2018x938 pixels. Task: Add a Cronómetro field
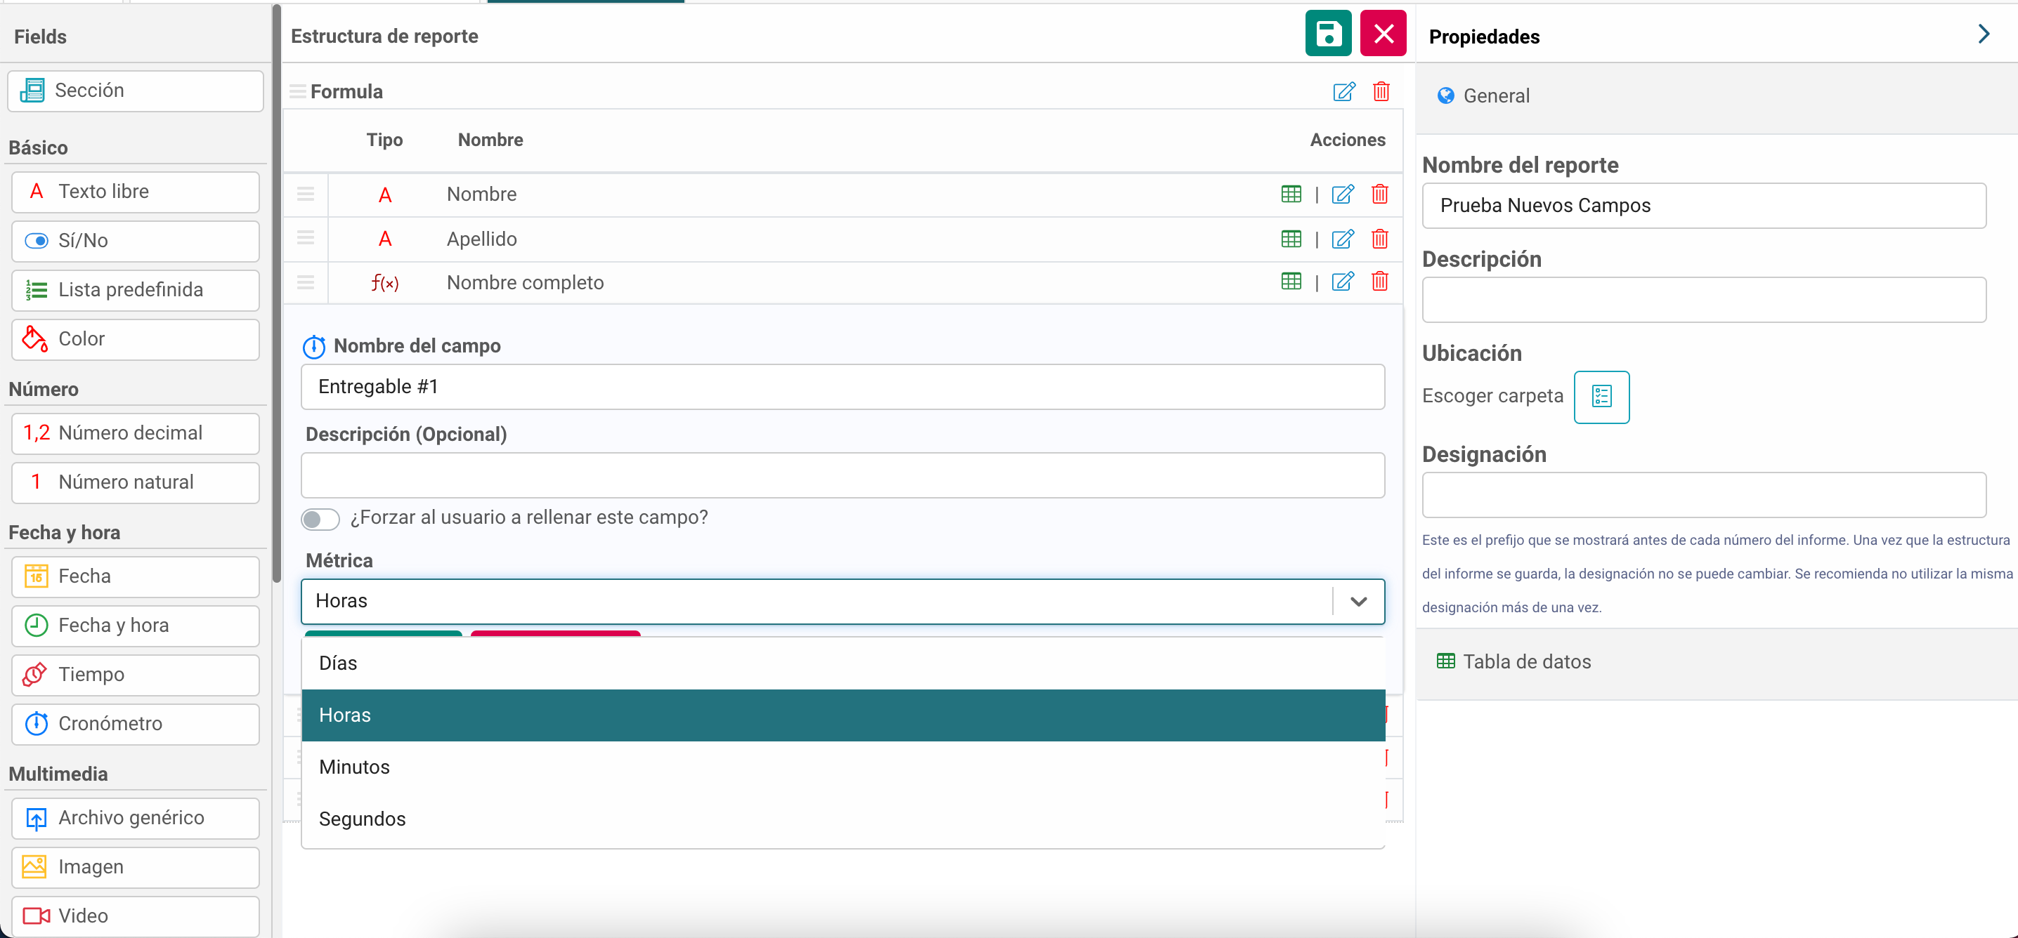136,725
